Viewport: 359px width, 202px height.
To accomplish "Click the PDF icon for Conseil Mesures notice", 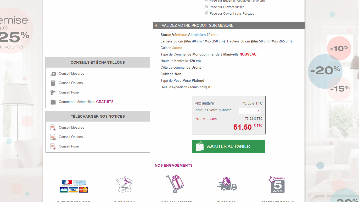I will 53,128.
